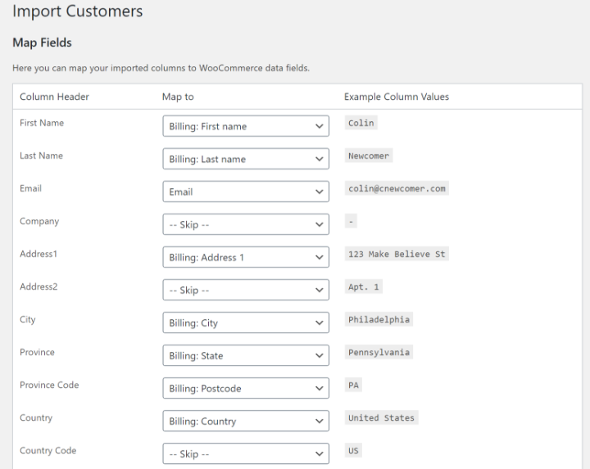Click the colin@cnewcomer.com example value
Viewport: 590px width, 469px height.
click(397, 188)
